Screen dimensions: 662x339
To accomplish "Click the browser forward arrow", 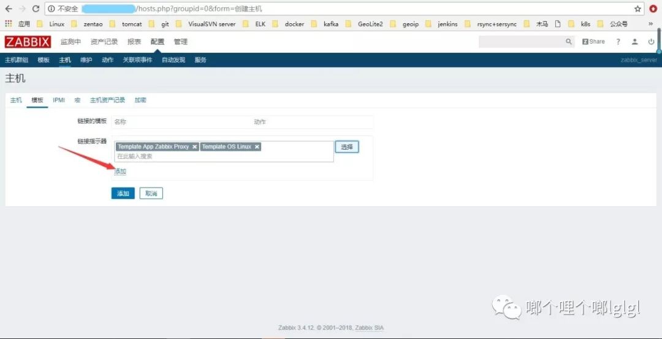I will coord(22,9).
